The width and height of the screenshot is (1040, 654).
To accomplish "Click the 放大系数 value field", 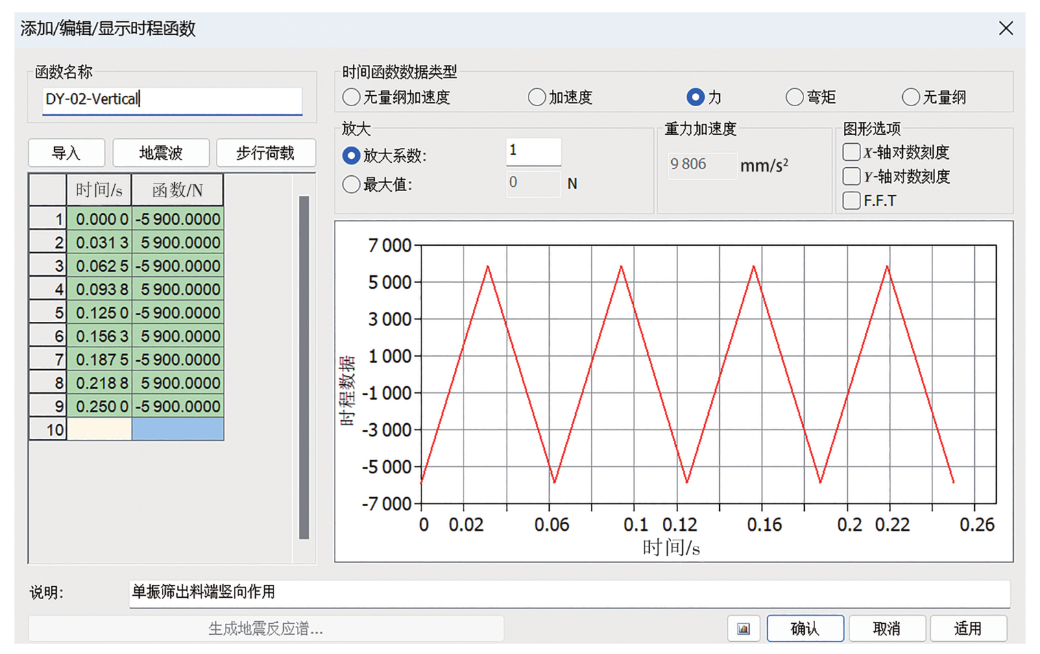I will 533,151.
